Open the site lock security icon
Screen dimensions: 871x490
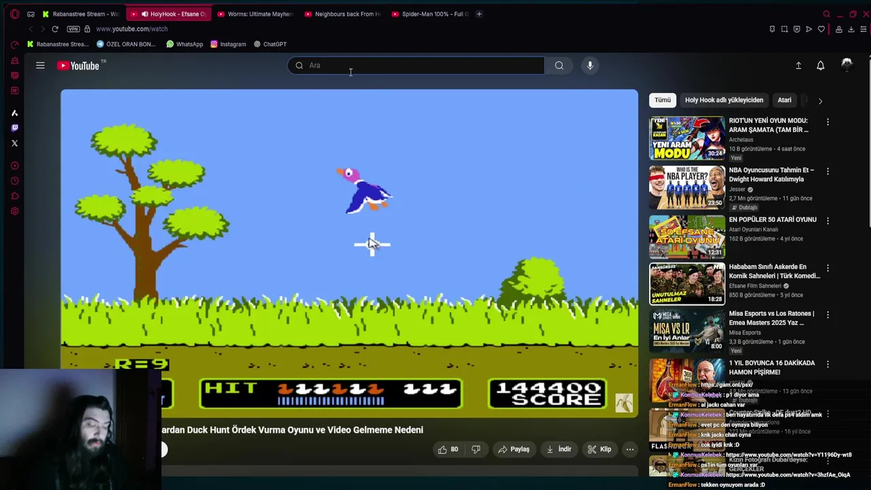[x=86, y=29]
